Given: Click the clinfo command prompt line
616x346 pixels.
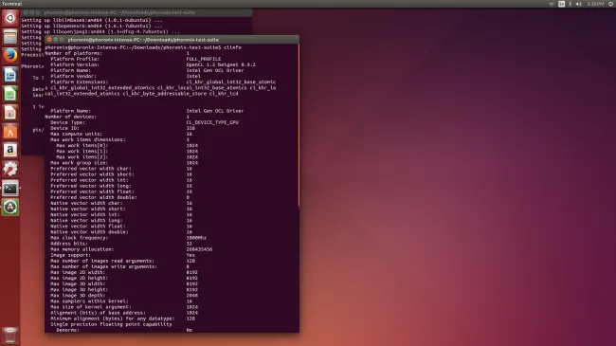Looking at the screenshot, I should coord(143,47).
